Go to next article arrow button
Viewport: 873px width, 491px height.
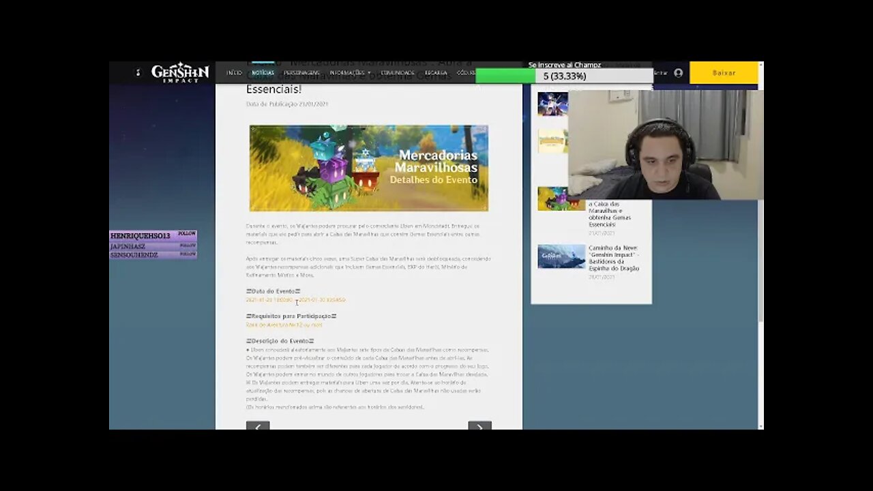click(x=479, y=426)
